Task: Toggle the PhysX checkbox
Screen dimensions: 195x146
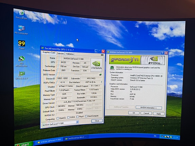Action: (x=77, y=117)
